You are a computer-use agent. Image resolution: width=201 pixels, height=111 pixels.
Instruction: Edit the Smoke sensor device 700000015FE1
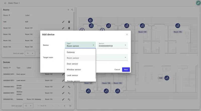(63, 87)
